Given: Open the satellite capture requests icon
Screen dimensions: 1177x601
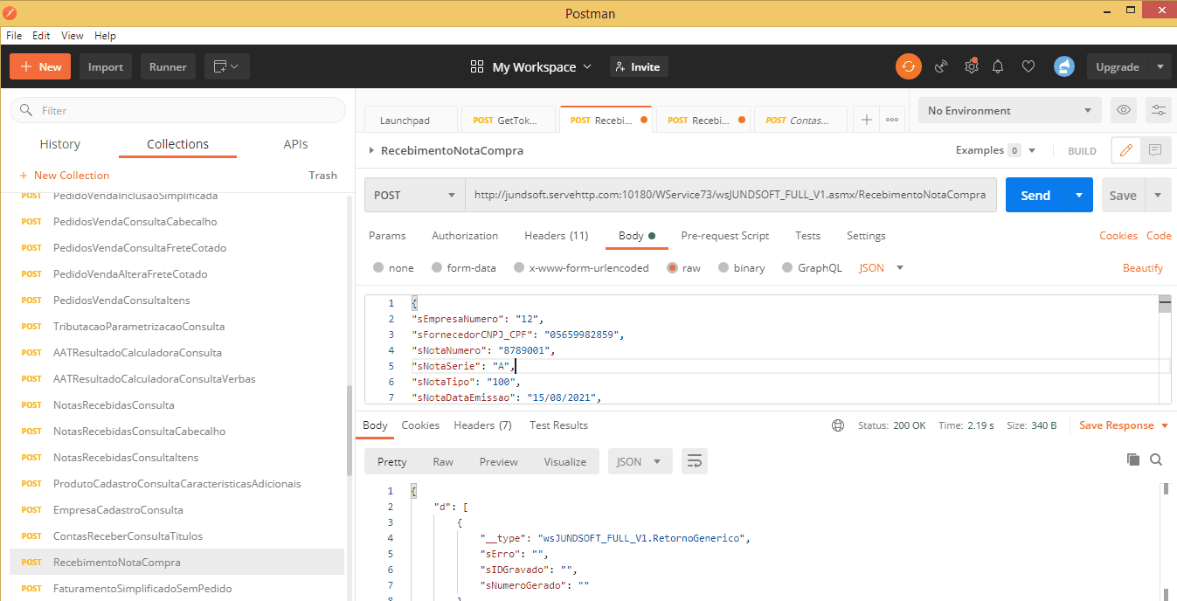Looking at the screenshot, I should tap(941, 67).
